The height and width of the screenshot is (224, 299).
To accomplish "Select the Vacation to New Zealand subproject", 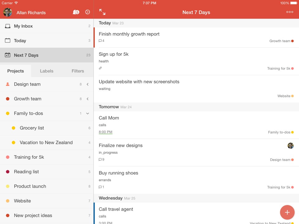I will (46, 142).
